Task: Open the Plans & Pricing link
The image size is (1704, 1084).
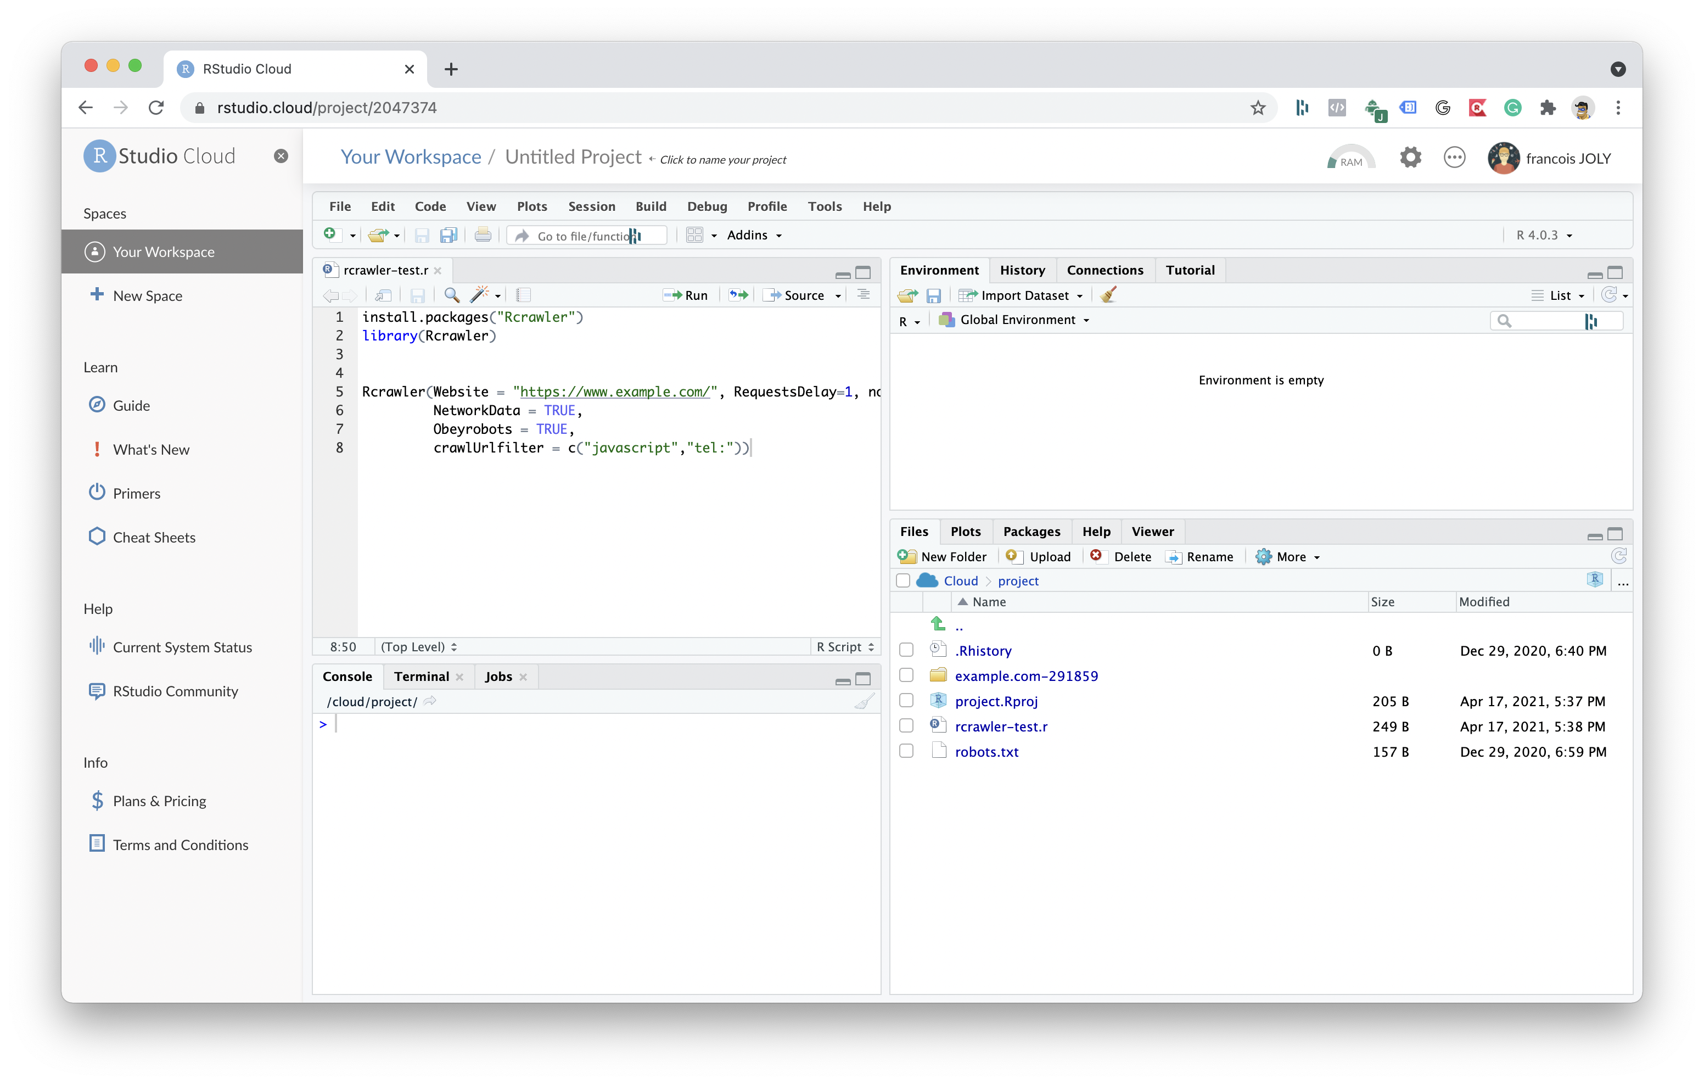Action: pos(160,801)
